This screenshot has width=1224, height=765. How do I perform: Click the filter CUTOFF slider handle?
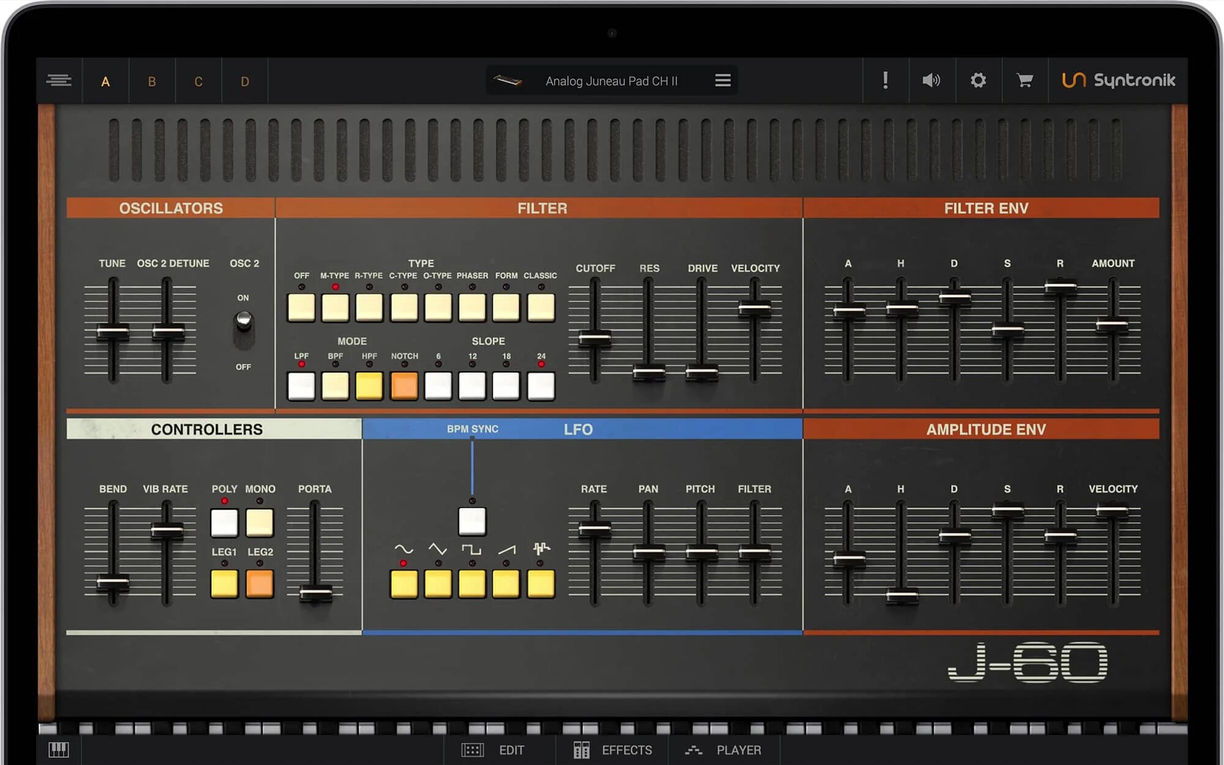coord(594,338)
